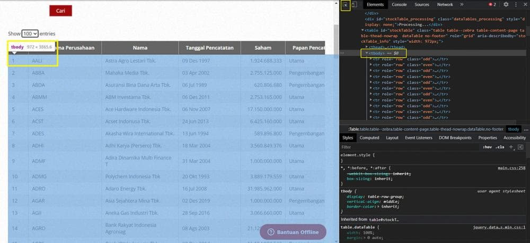
Task: Click the Astra Agro Lestari Tbk. cell
Action: tap(140, 61)
